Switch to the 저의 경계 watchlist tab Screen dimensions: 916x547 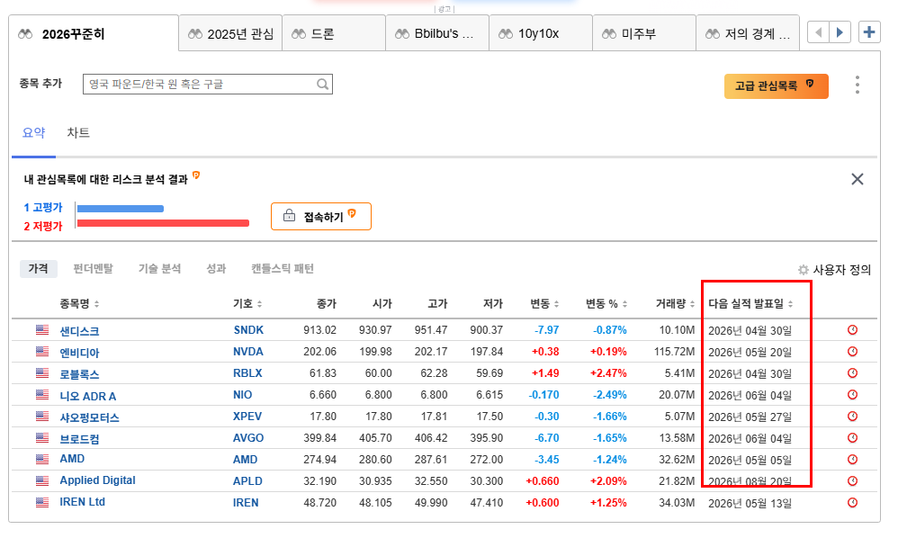pyautogui.click(x=747, y=34)
